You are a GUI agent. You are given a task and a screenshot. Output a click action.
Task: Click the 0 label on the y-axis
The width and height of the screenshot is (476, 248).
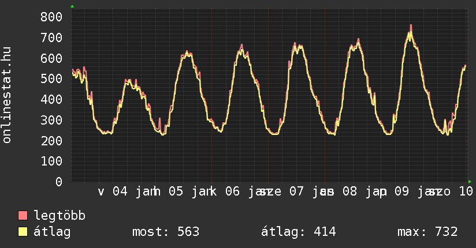pos(58,182)
